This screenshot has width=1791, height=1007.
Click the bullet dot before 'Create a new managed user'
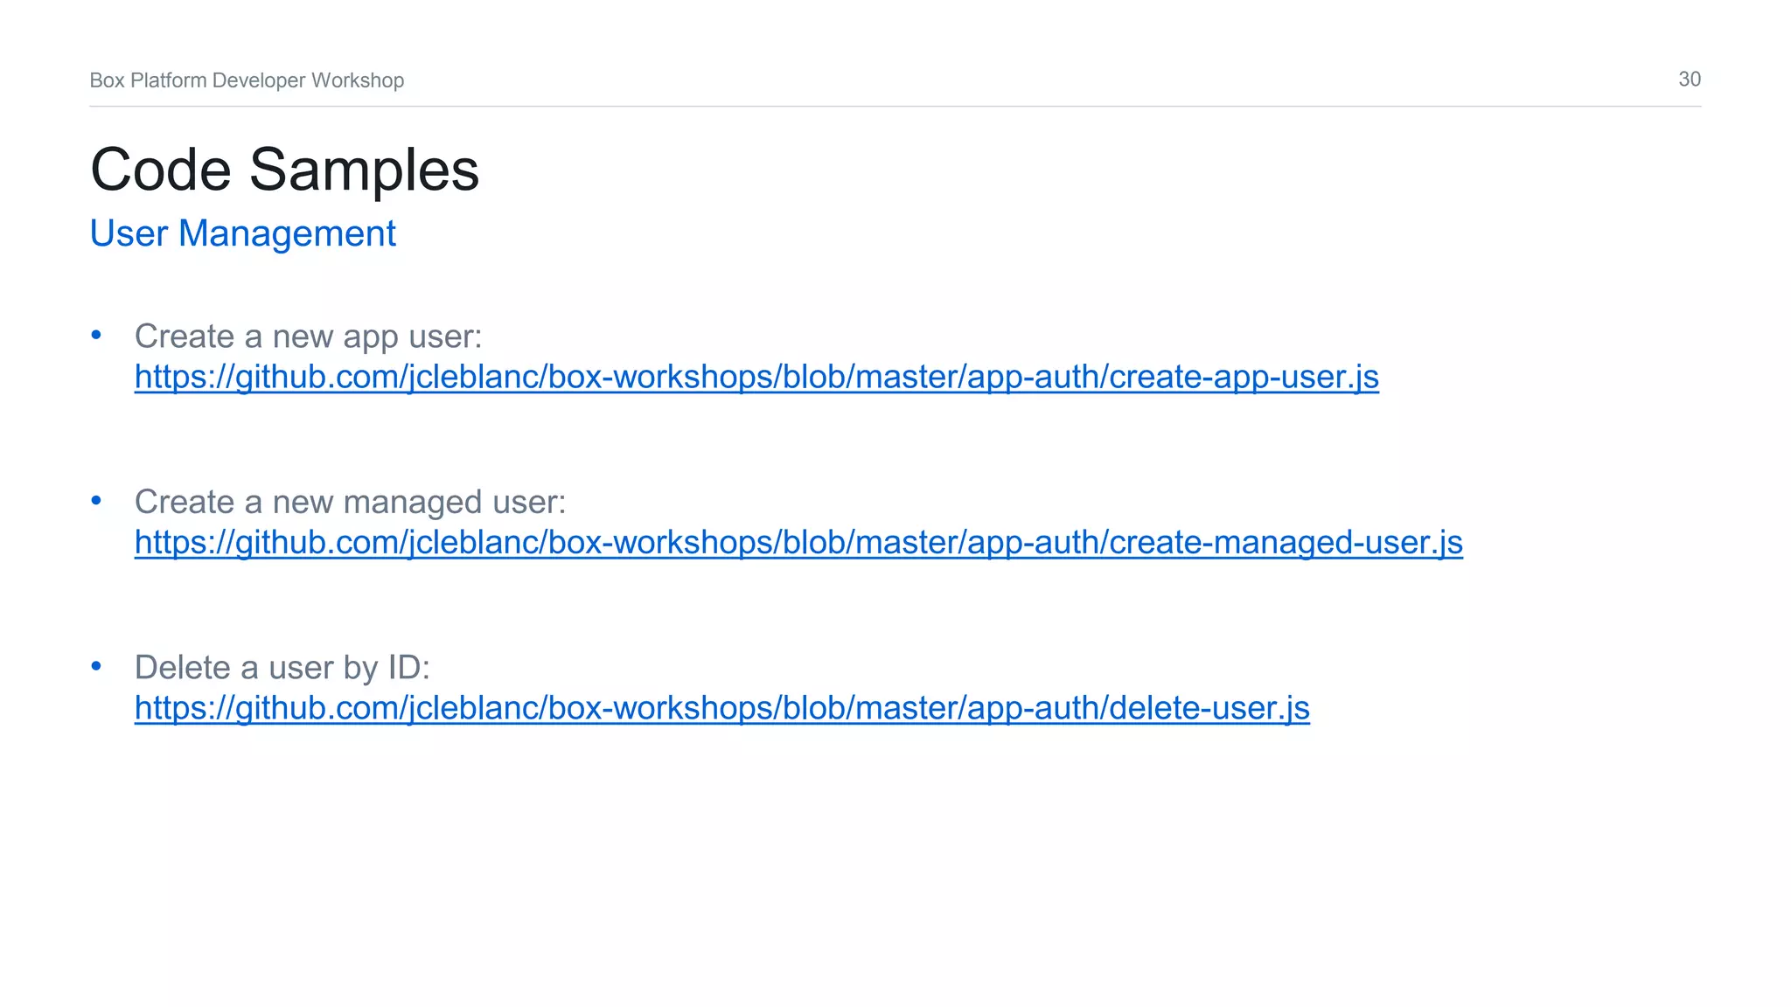pos(96,500)
